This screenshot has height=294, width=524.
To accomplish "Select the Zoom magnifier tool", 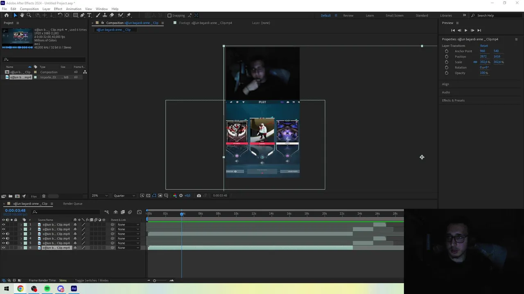I will tap(29, 15).
